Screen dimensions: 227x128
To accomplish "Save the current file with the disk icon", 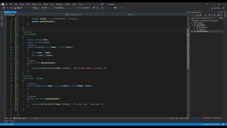I will tap(18, 8).
